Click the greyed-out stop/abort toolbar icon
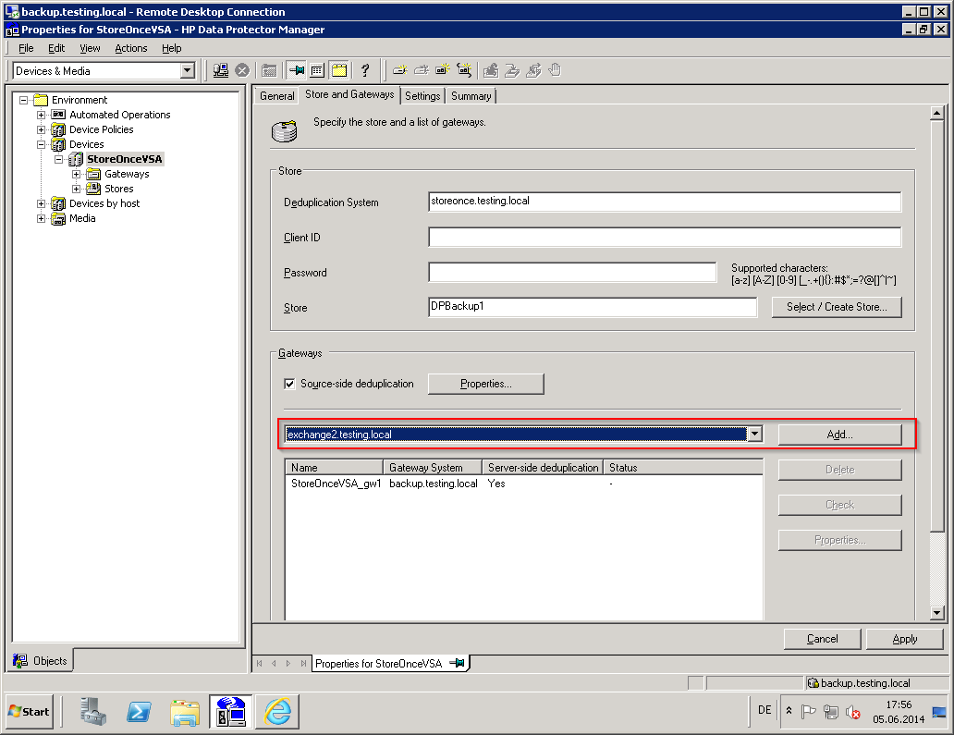Screen dimensions: 954x735 pyautogui.click(x=242, y=70)
